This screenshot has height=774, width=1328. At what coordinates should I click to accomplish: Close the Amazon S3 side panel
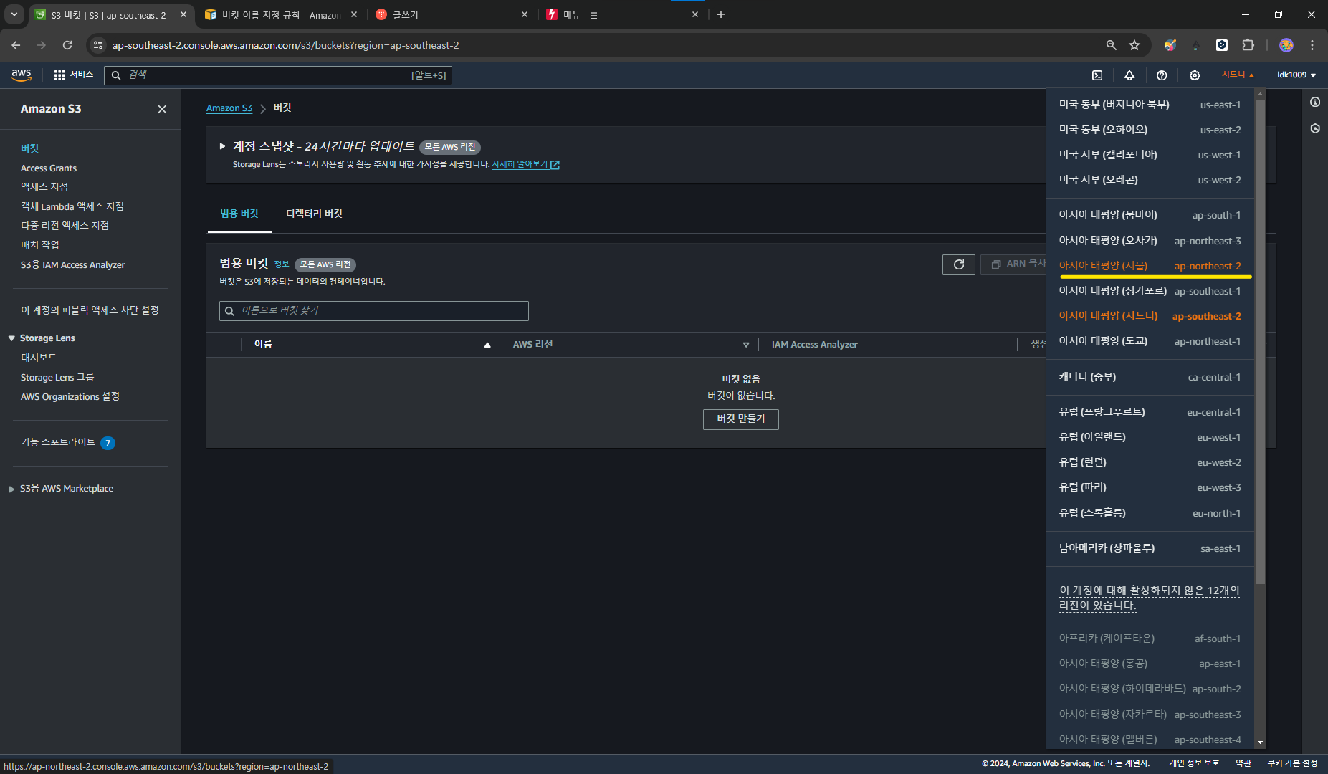(x=162, y=109)
